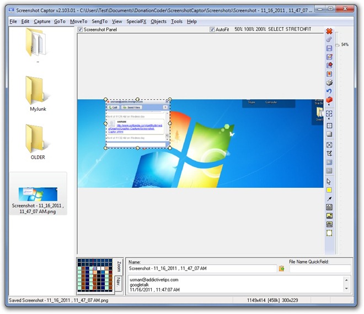Screen dimensions: 364x314
Task: Click the red X delete screenshot icon
Action: 329,31
